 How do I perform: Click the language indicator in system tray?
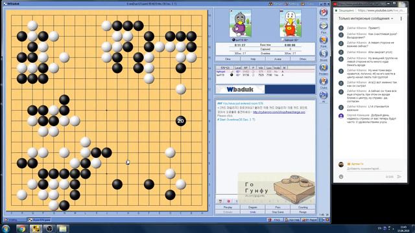click(379, 228)
